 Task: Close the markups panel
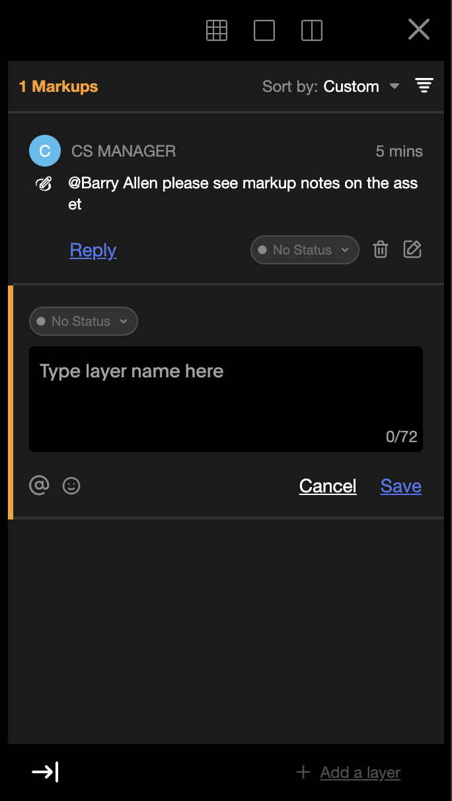coord(419,30)
